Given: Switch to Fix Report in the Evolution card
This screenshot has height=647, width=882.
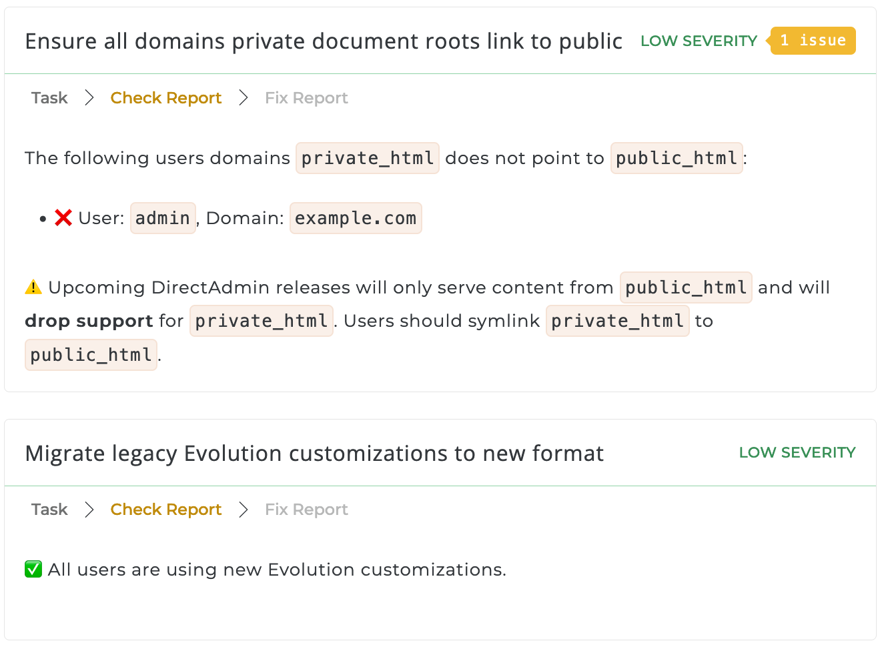Looking at the screenshot, I should coord(306,510).
